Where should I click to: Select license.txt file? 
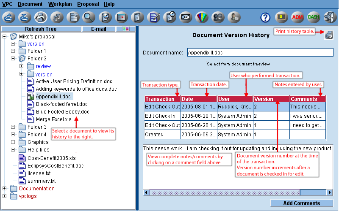coord(39,173)
